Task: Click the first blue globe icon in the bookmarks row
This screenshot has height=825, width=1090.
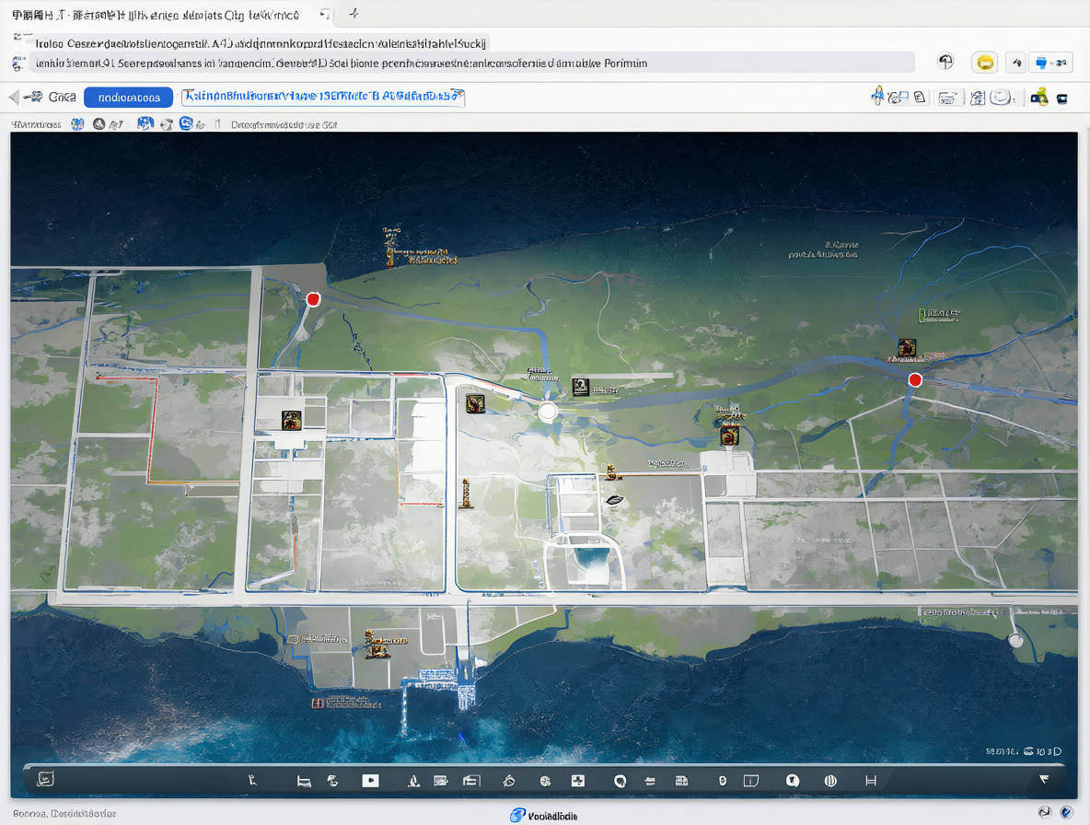Action: tap(78, 123)
